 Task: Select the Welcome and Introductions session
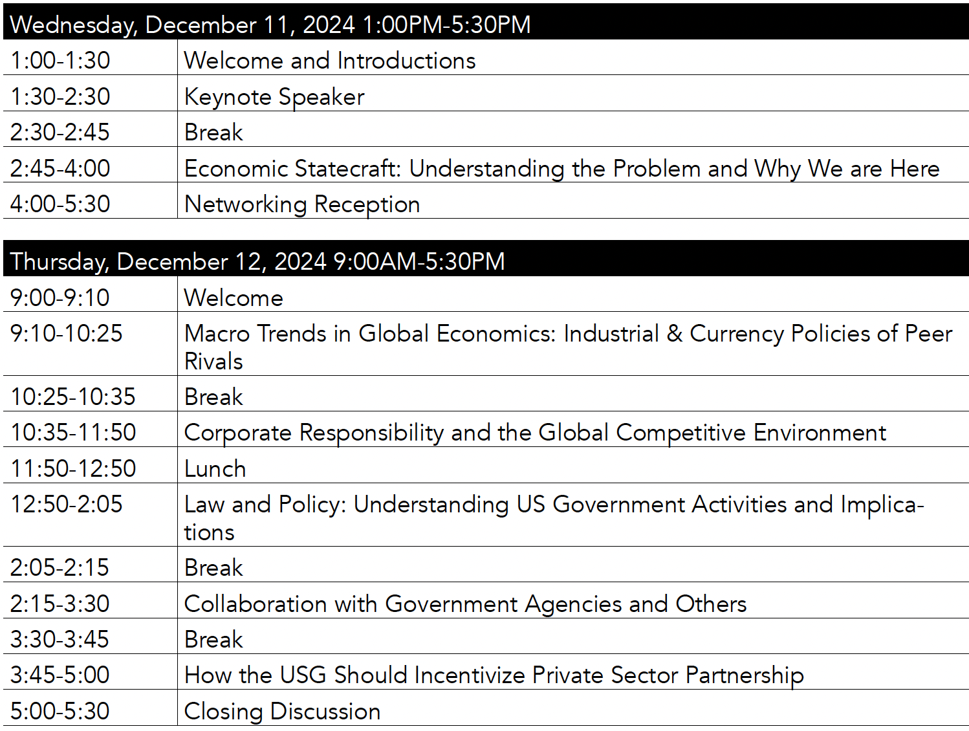pos(330,61)
